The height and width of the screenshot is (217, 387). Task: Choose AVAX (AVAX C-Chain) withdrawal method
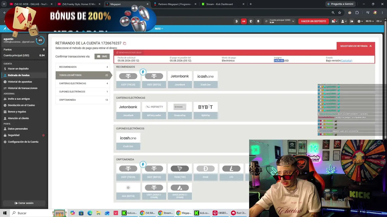point(180,191)
